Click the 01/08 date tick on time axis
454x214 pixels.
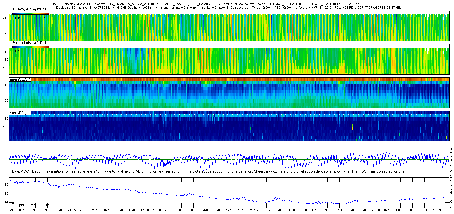[x=291, y=210]
